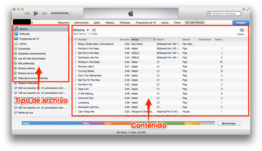The image size is (262, 151).
Task: Uncheck Don't You Remember checkbox
Action: point(76,75)
